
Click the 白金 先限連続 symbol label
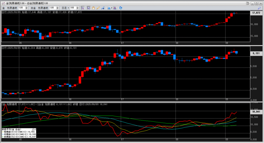tap(40, 8)
